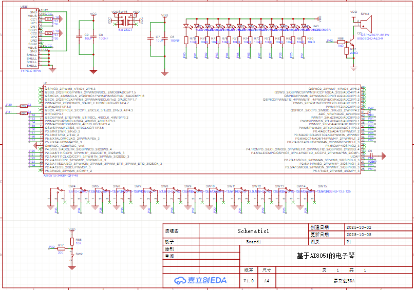Click the SW4 slide switch symbol
The height and width of the screenshot is (290, 414).
[58, 194]
